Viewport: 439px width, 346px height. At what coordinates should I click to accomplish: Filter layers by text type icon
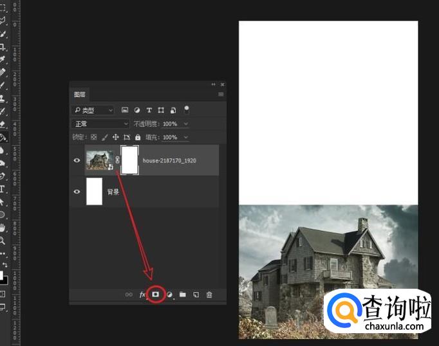point(149,110)
